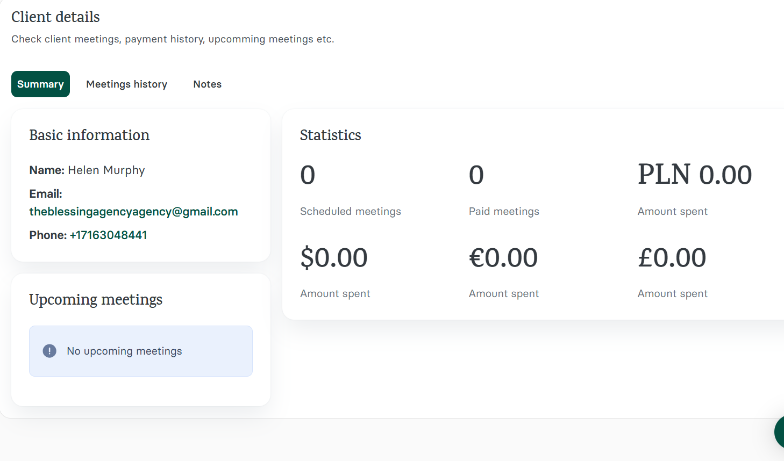The image size is (784, 461).
Task: Click the £0.00 amount spent statistic
Action: coord(672,257)
